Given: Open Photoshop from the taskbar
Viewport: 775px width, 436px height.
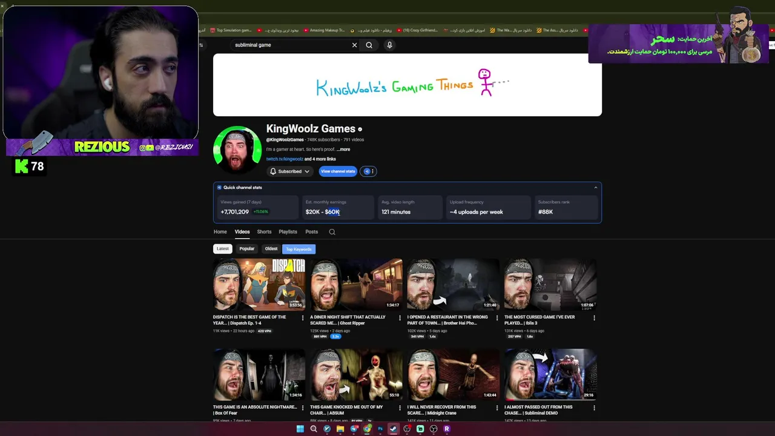Looking at the screenshot, I should pyautogui.click(x=380, y=429).
